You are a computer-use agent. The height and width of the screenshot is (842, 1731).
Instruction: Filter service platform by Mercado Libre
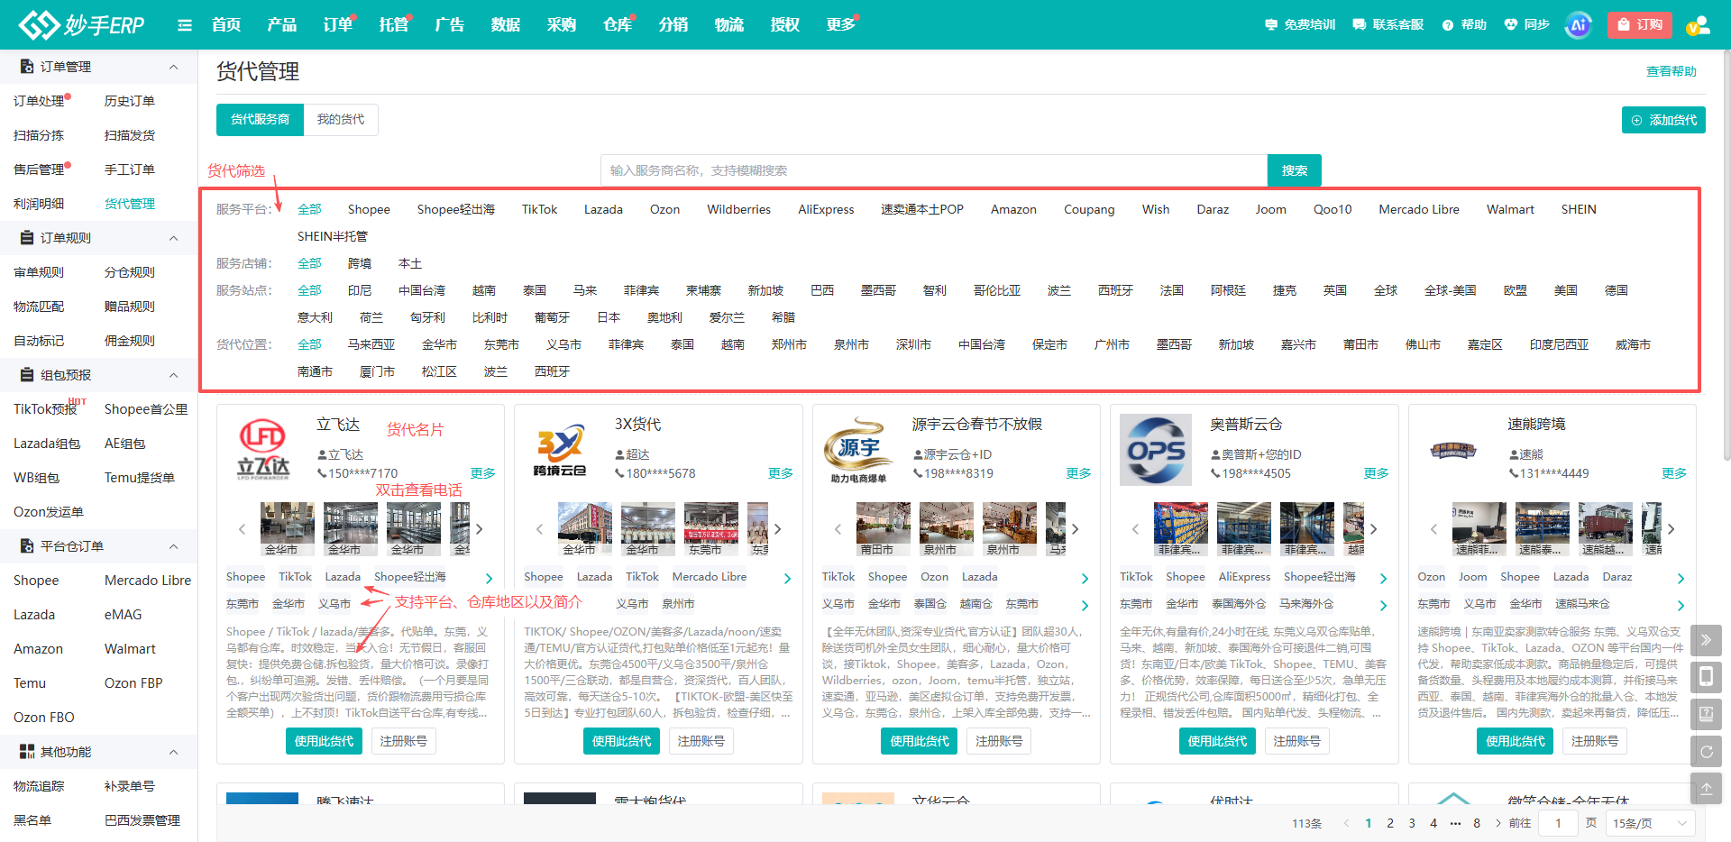1419,209
